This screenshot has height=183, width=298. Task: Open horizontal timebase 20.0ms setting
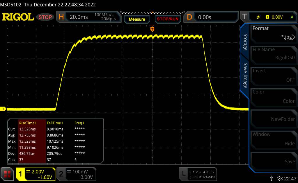pyautogui.click(x=79, y=17)
